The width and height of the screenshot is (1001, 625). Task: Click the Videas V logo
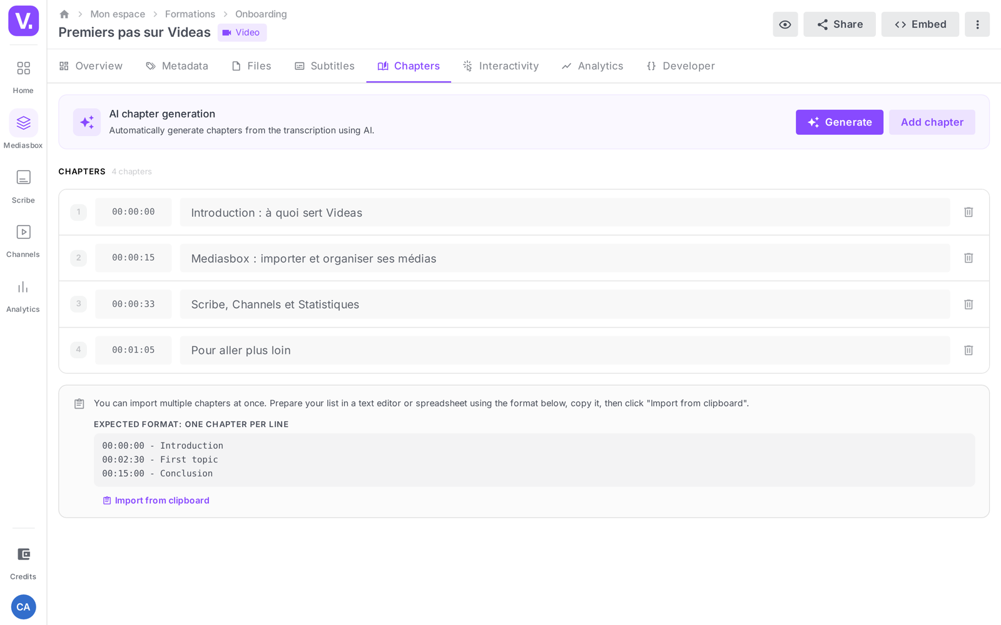point(23,21)
